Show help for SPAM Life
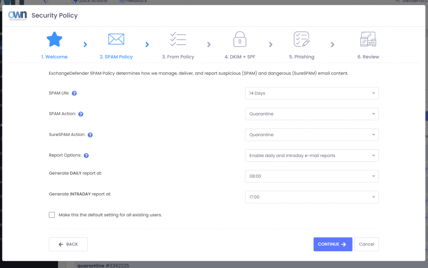This screenshot has width=428, height=268. pos(74,93)
